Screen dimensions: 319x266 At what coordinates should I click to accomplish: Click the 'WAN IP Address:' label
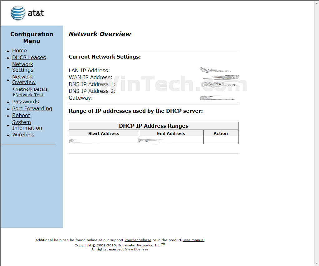[x=91, y=77]
